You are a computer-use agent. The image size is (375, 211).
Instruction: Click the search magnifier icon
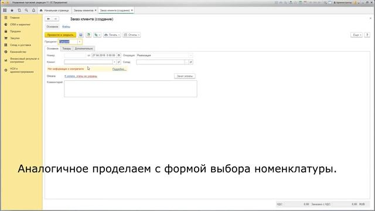26,11
